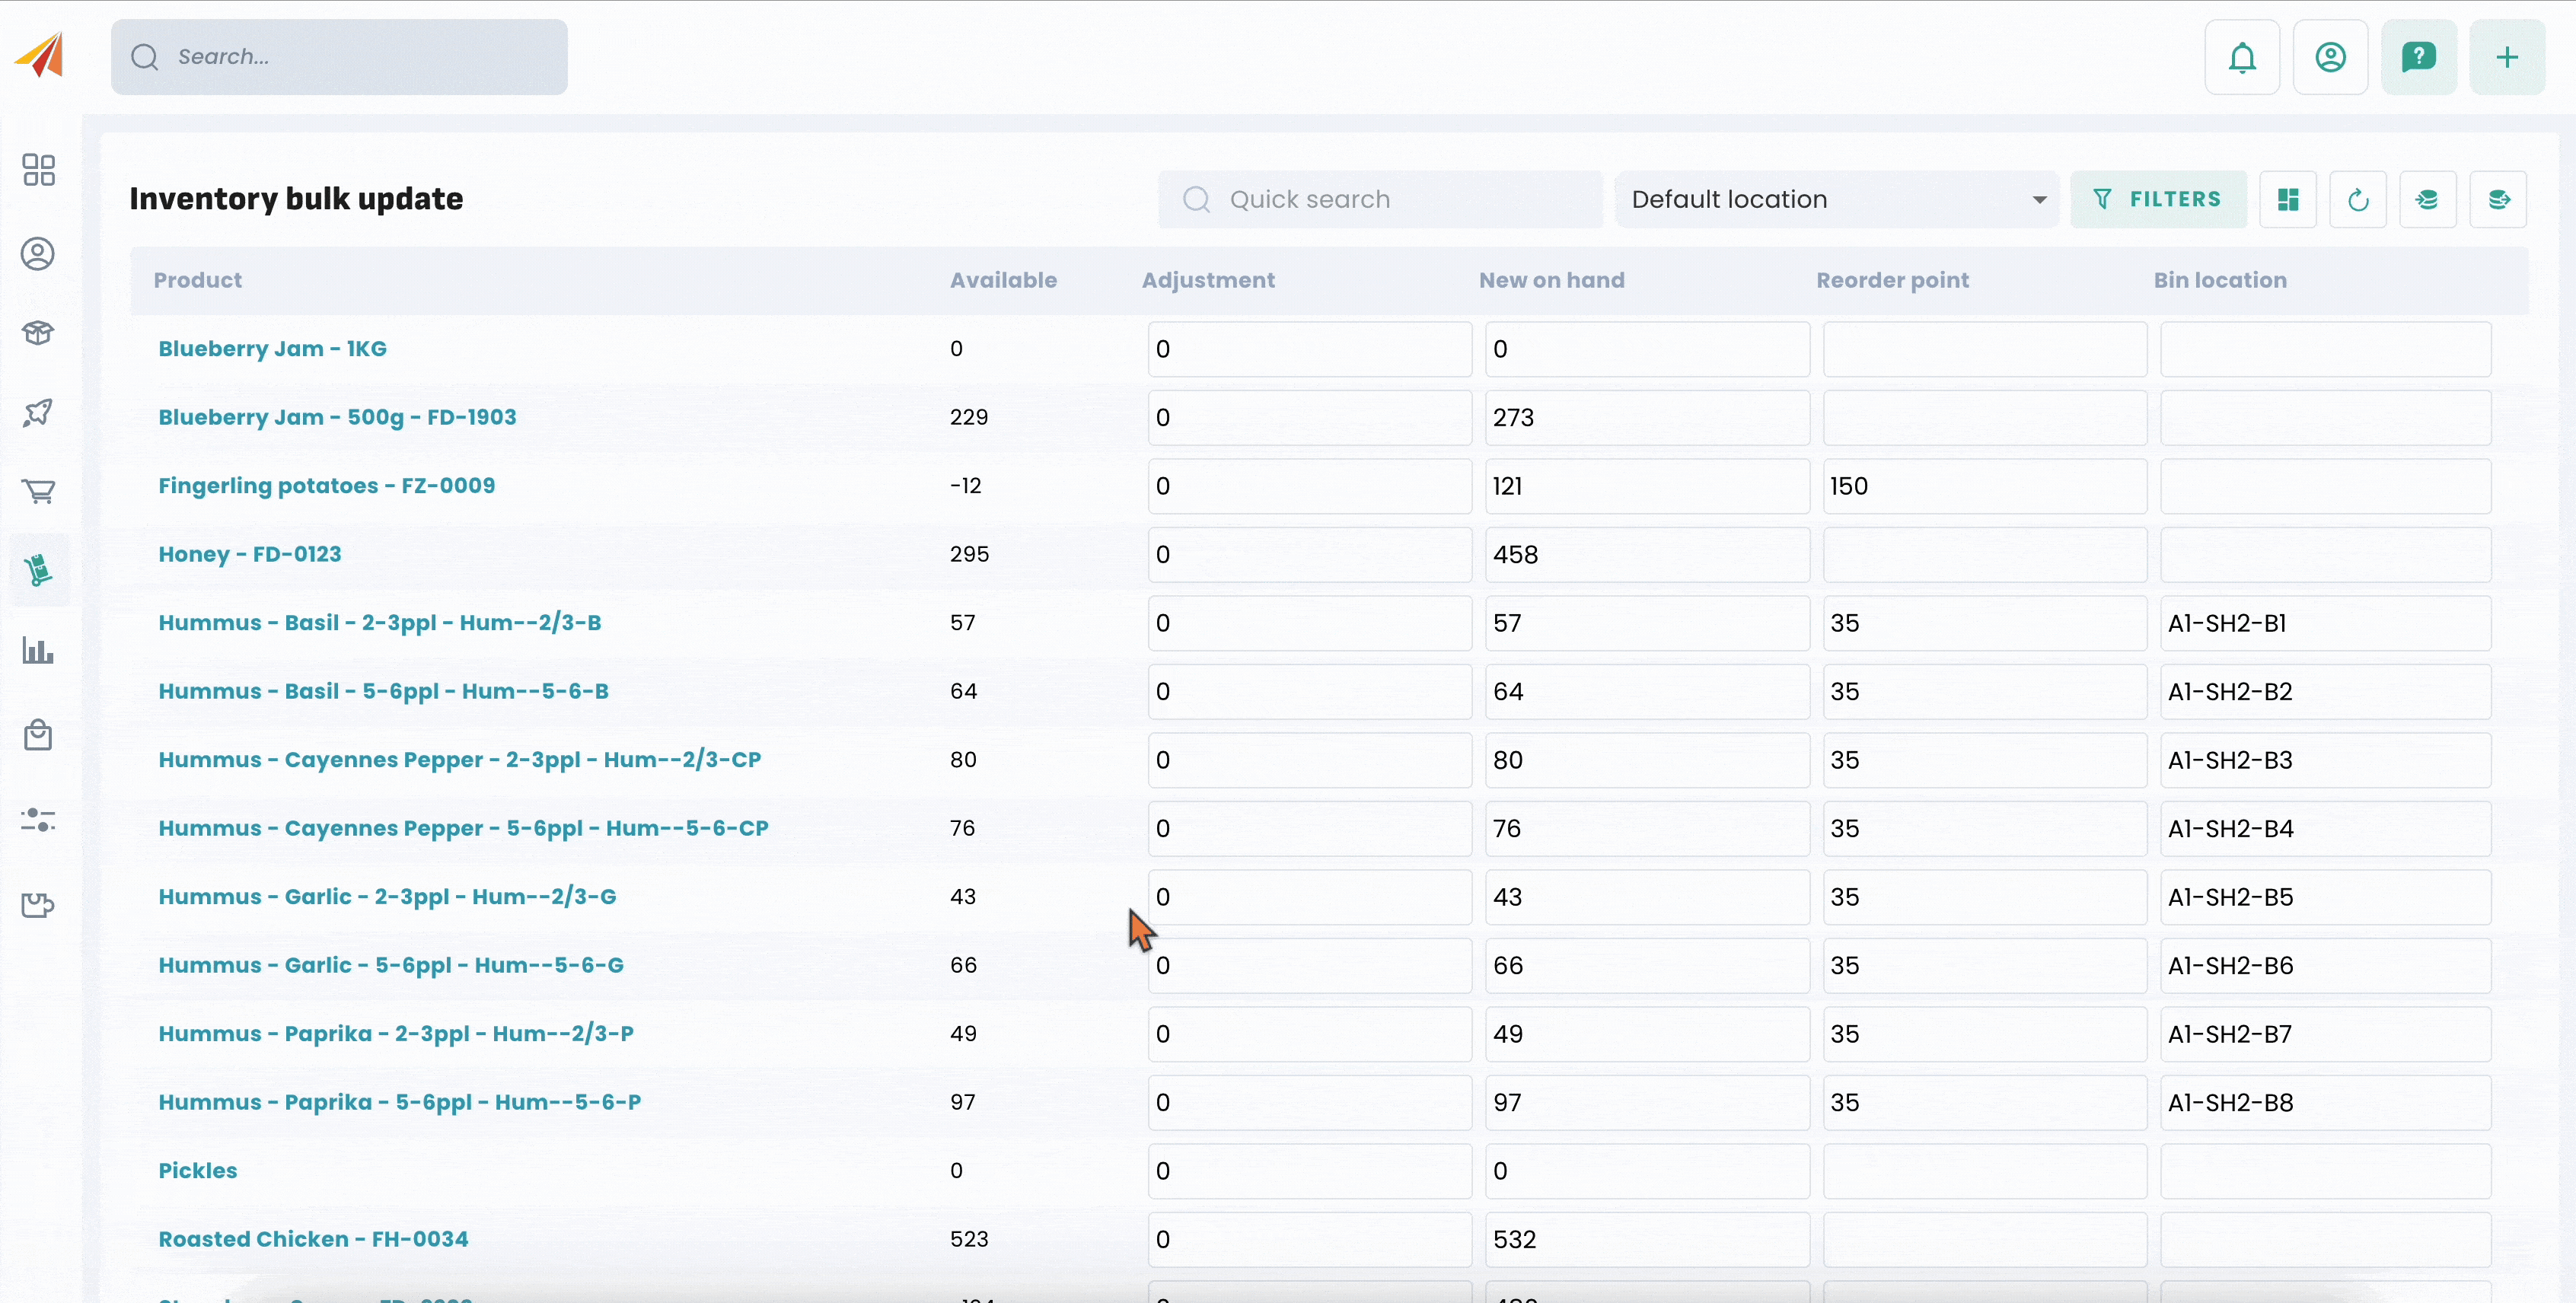Click the refresh icon in the toolbar

(2357, 200)
